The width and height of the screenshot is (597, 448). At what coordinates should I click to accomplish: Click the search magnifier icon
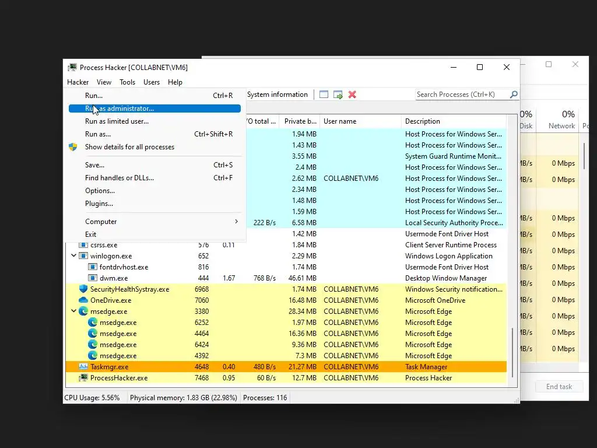pyautogui.click(x=514, y=94)
